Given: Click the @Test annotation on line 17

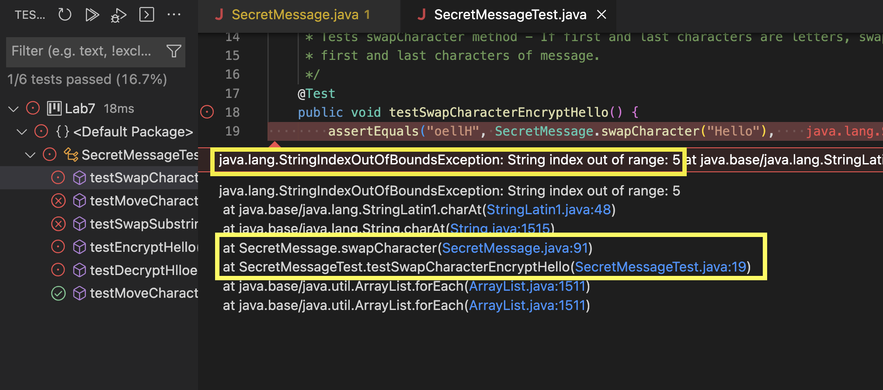Looking at the screenshot, I should [316, 94].
